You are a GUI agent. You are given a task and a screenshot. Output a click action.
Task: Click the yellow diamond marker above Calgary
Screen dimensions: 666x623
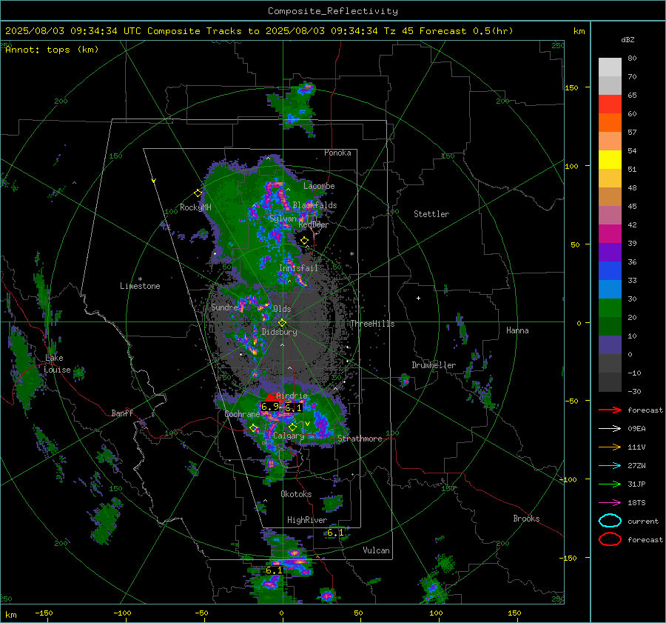[292, 427]
